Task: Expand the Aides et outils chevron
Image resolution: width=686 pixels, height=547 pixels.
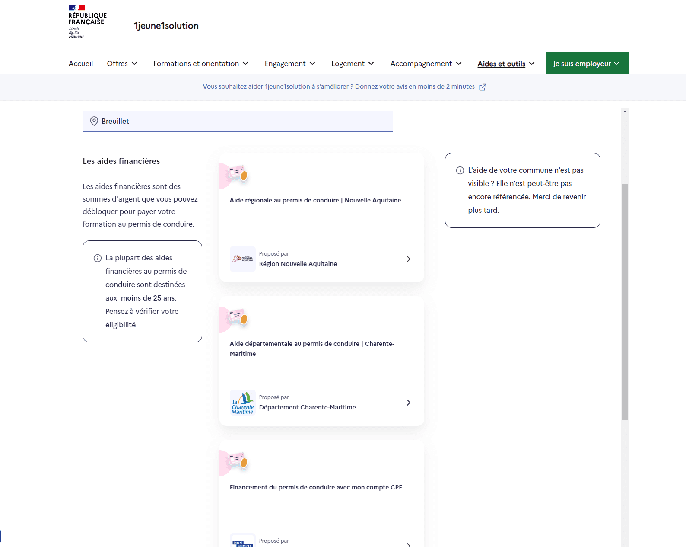Action: pos(532,64)
